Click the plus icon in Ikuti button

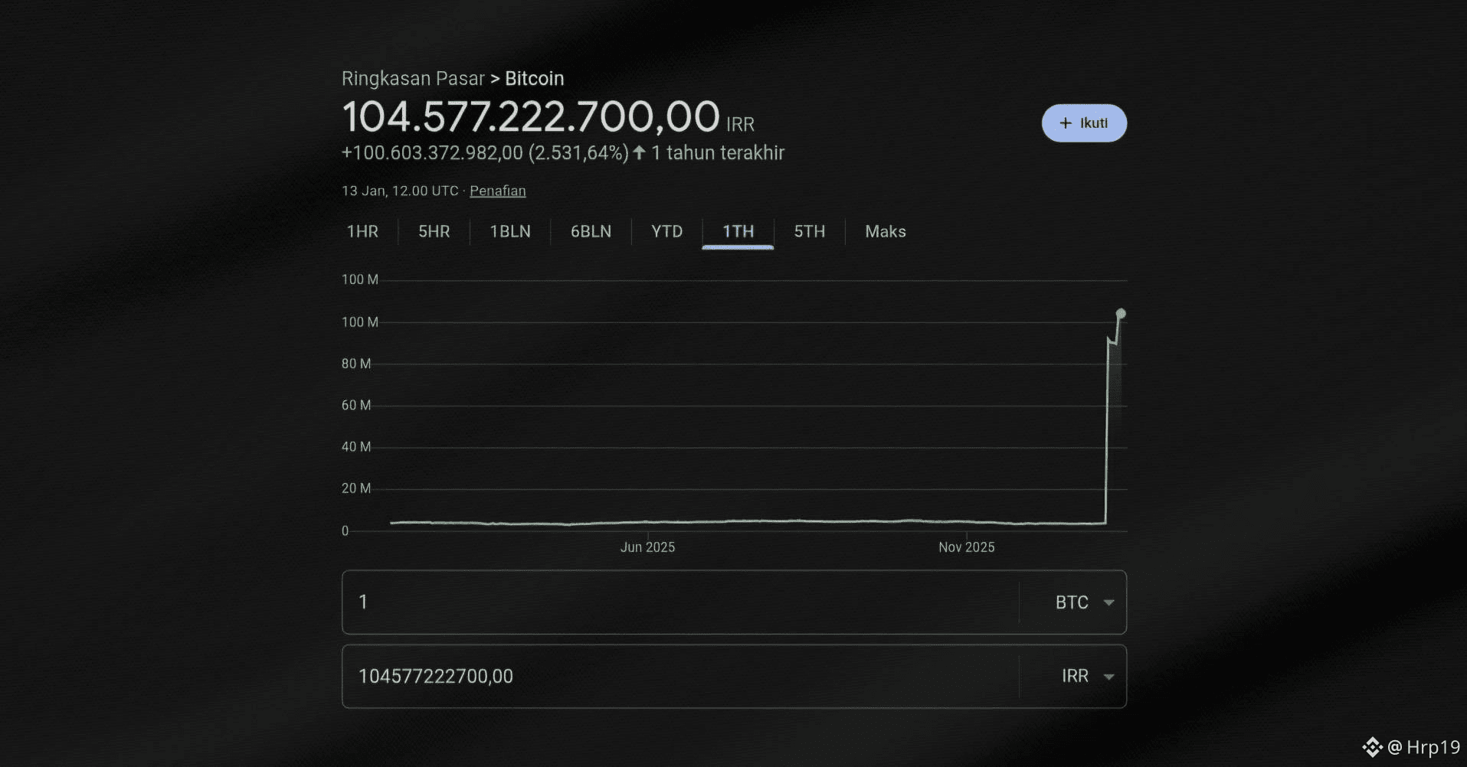[x=1065, y=123]
